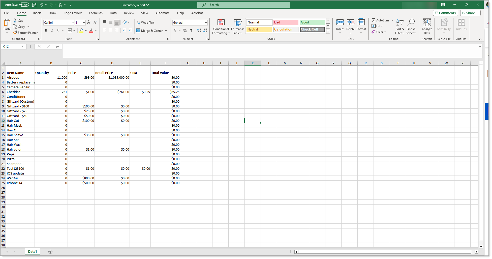Click in the Search box
Viewport: 492px width, 259px height.
[x=244, y=5]
